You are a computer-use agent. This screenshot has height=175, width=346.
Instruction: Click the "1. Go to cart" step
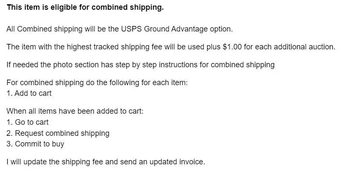coord(28,122)
